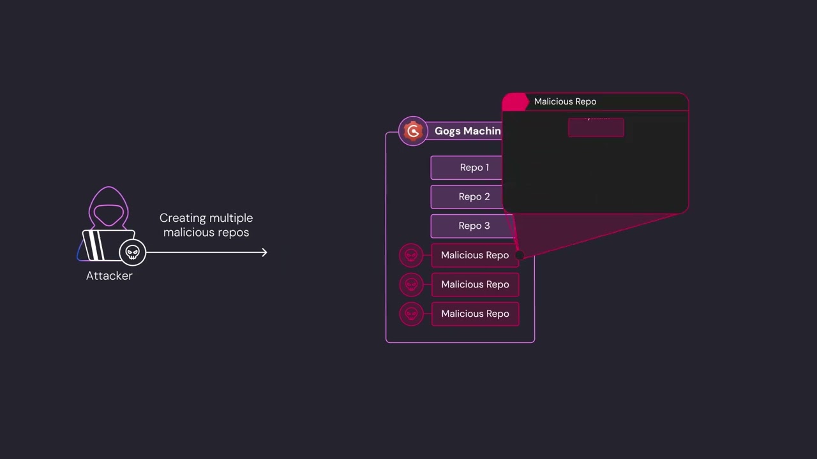The width and height of the screenshot is (817, 459).
Task: Open the top Malicious Repo box
Action: [474, 255]
